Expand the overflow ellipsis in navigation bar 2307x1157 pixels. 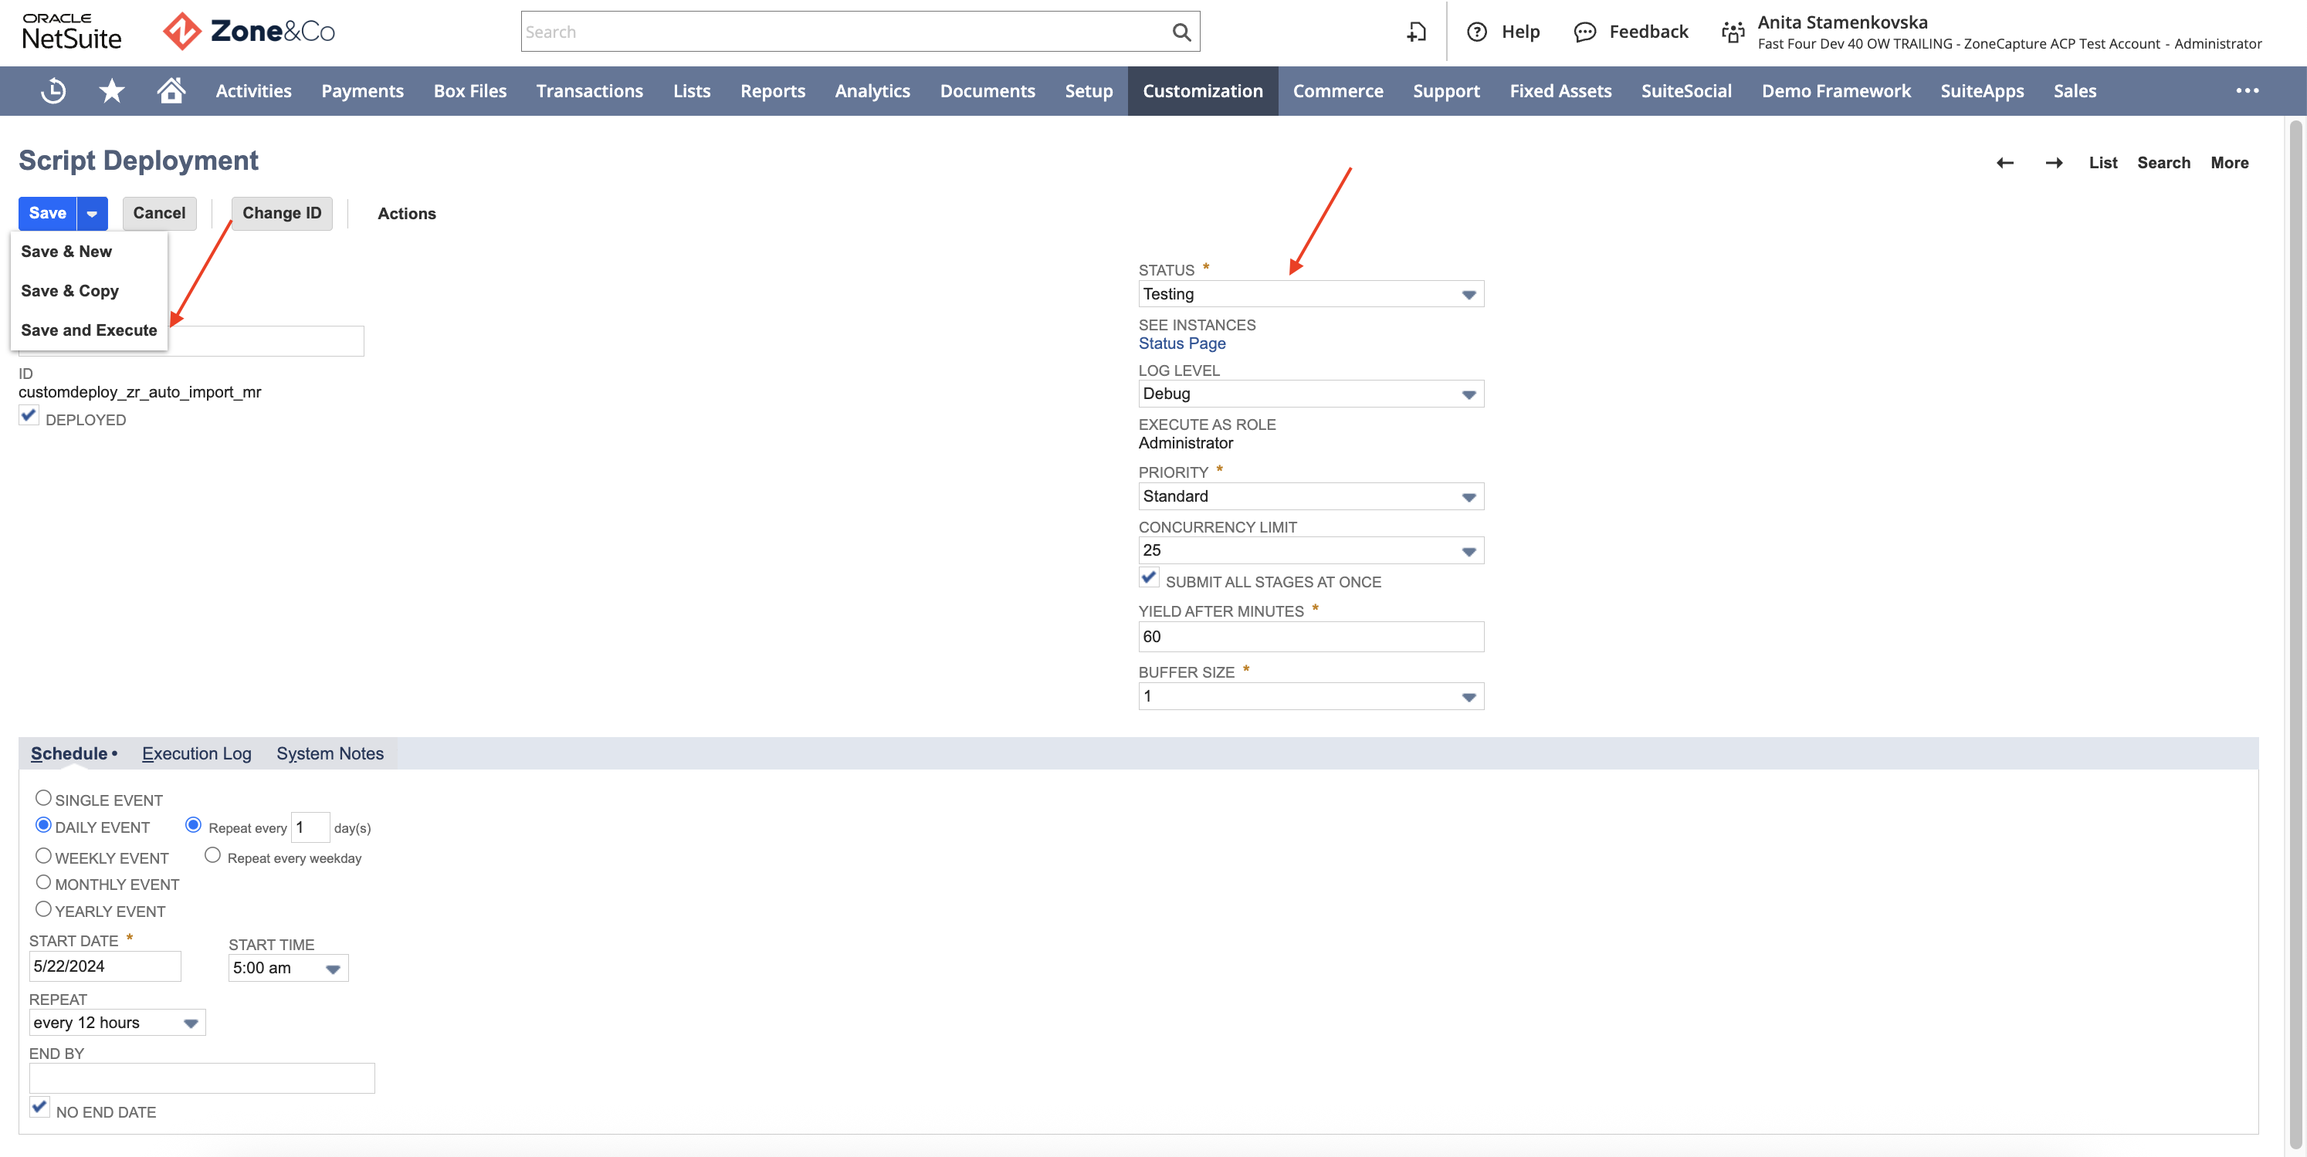(x=2247, y=90)
